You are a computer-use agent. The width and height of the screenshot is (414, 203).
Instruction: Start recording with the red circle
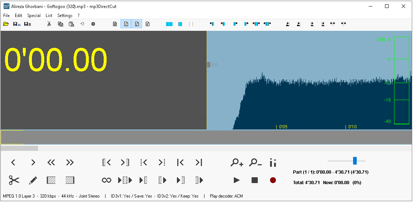pyautogui.click(x=273, y=180)
